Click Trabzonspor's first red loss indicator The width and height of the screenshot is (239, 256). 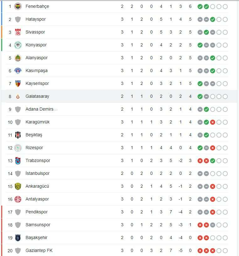[200, 161]
